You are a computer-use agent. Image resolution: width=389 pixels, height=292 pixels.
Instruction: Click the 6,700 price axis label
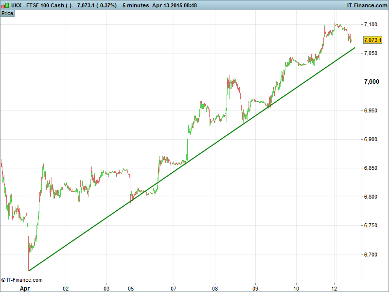pyautogui.click(x=371, y=255)
